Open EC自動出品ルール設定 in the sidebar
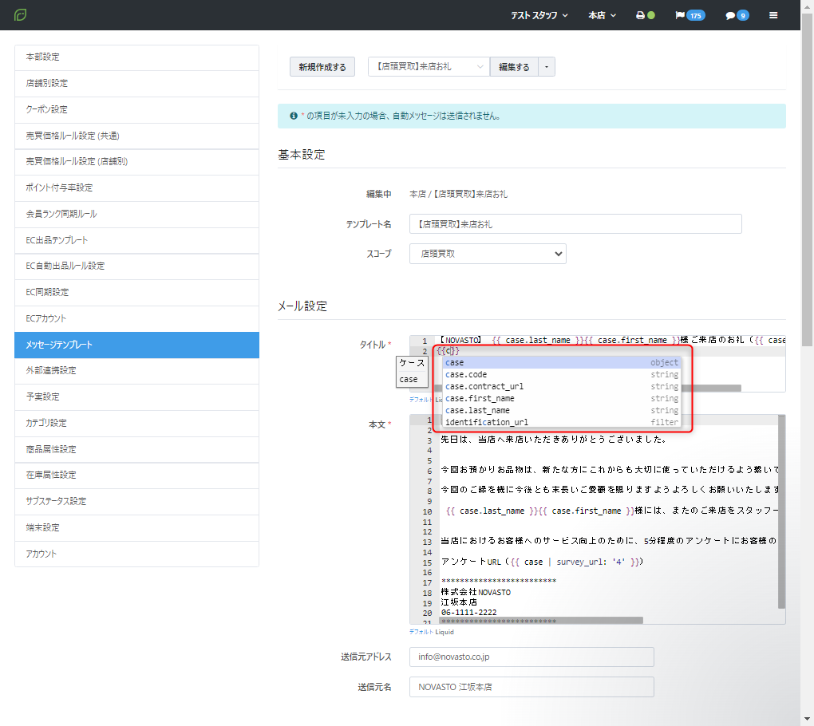This screenshot has width=814, height=726. pyautogui.click(x=136, y=266)
